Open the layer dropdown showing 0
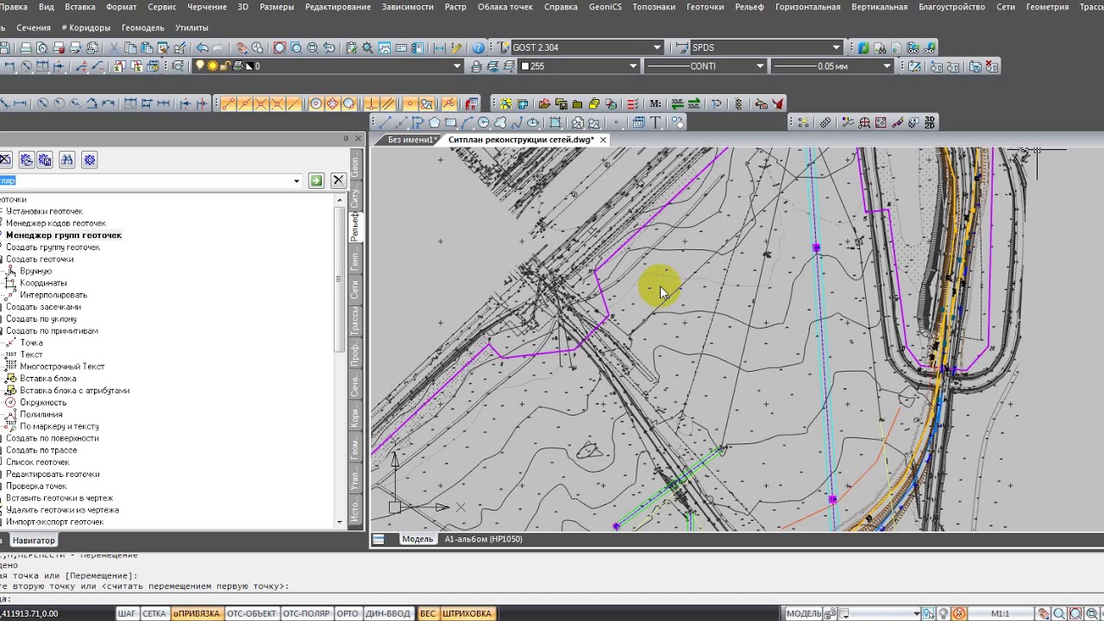This screenshot has height=621, width=1104. pos(457,66)
